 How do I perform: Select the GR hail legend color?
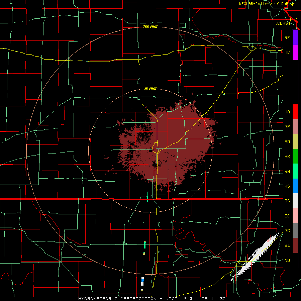pos(295,126)
